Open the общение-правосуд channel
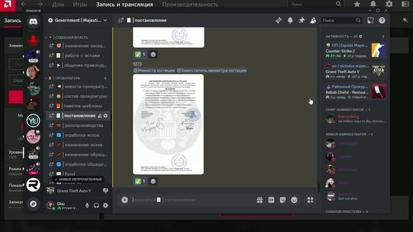Image resolution: width=413 pixels, height=232 pixels. tap(78, 65)
